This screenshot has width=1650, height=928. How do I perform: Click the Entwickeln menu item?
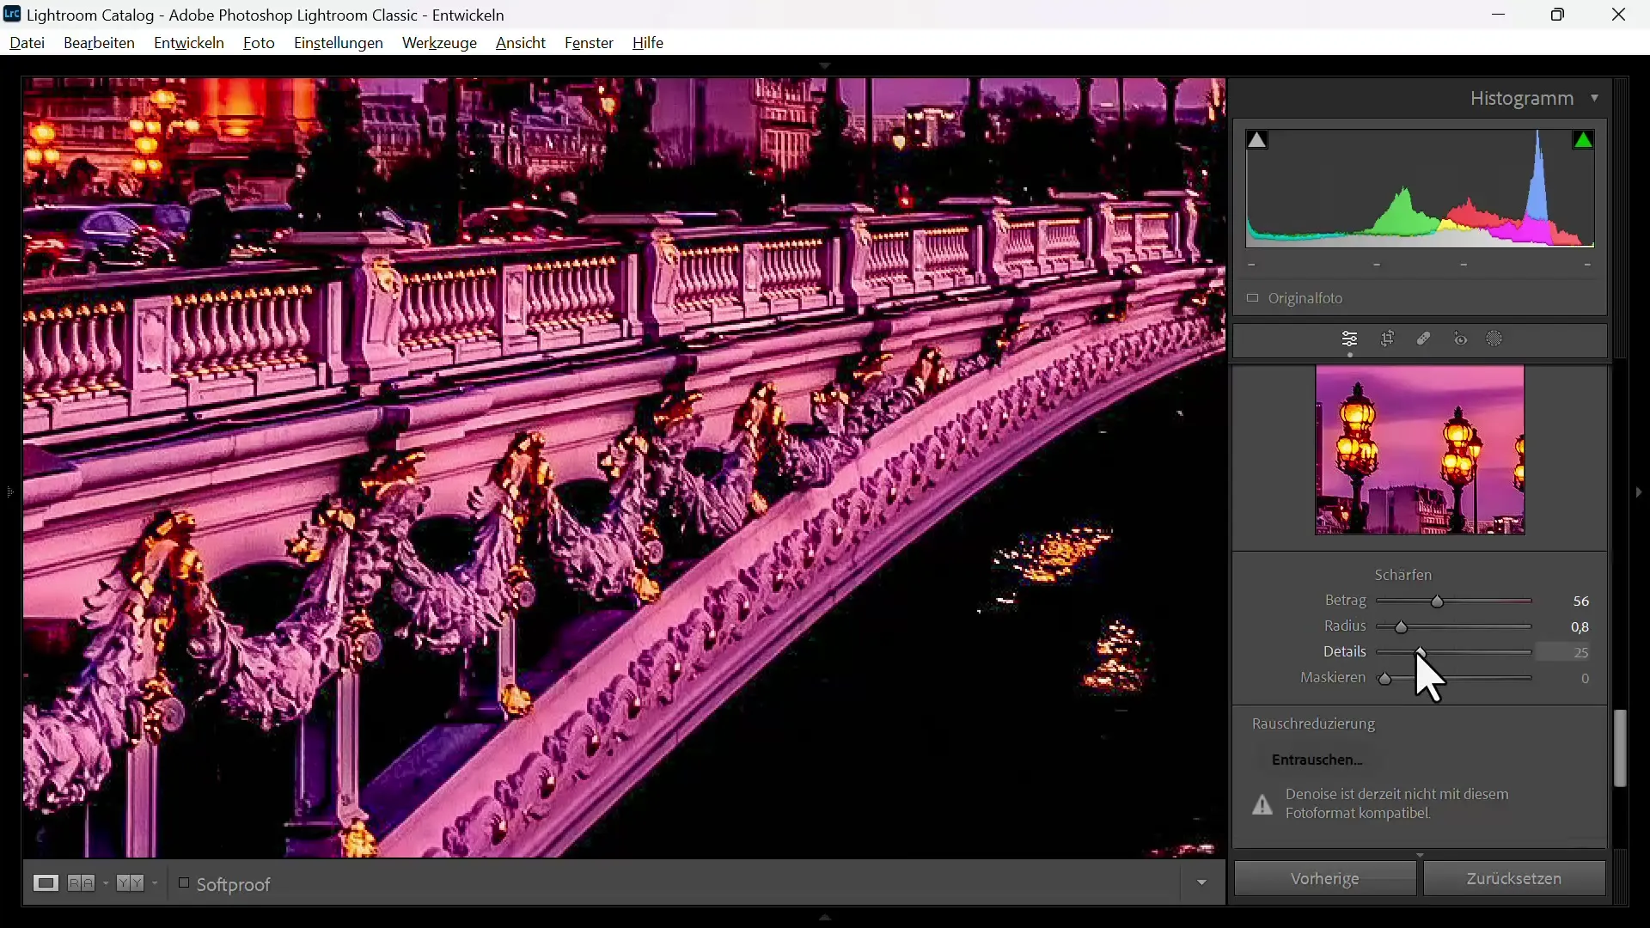pyautogui.click(x=189, y=42)
